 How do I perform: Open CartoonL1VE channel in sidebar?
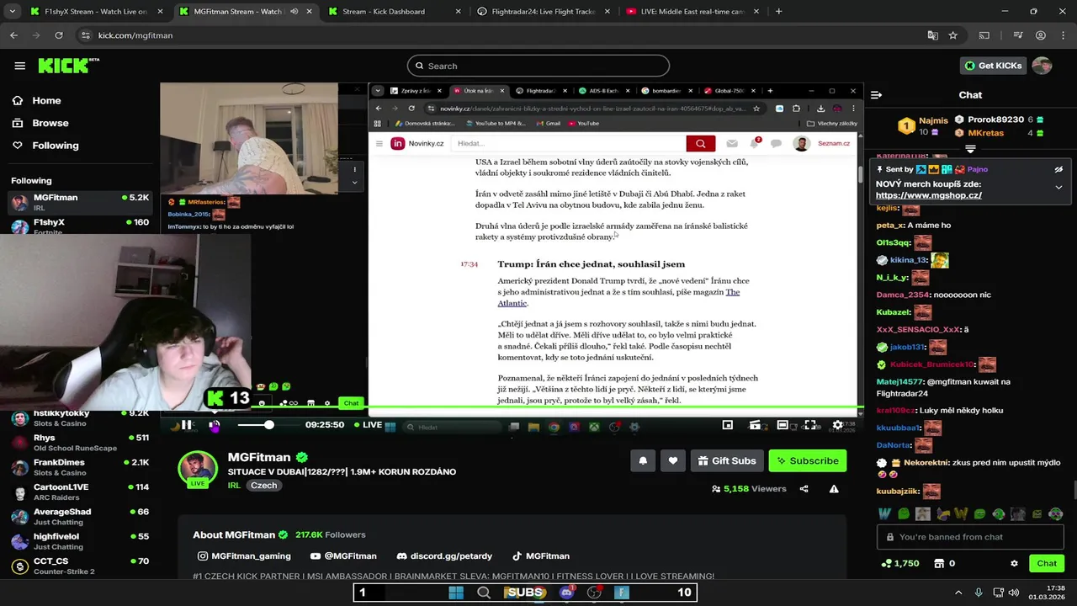coord(80,492)
